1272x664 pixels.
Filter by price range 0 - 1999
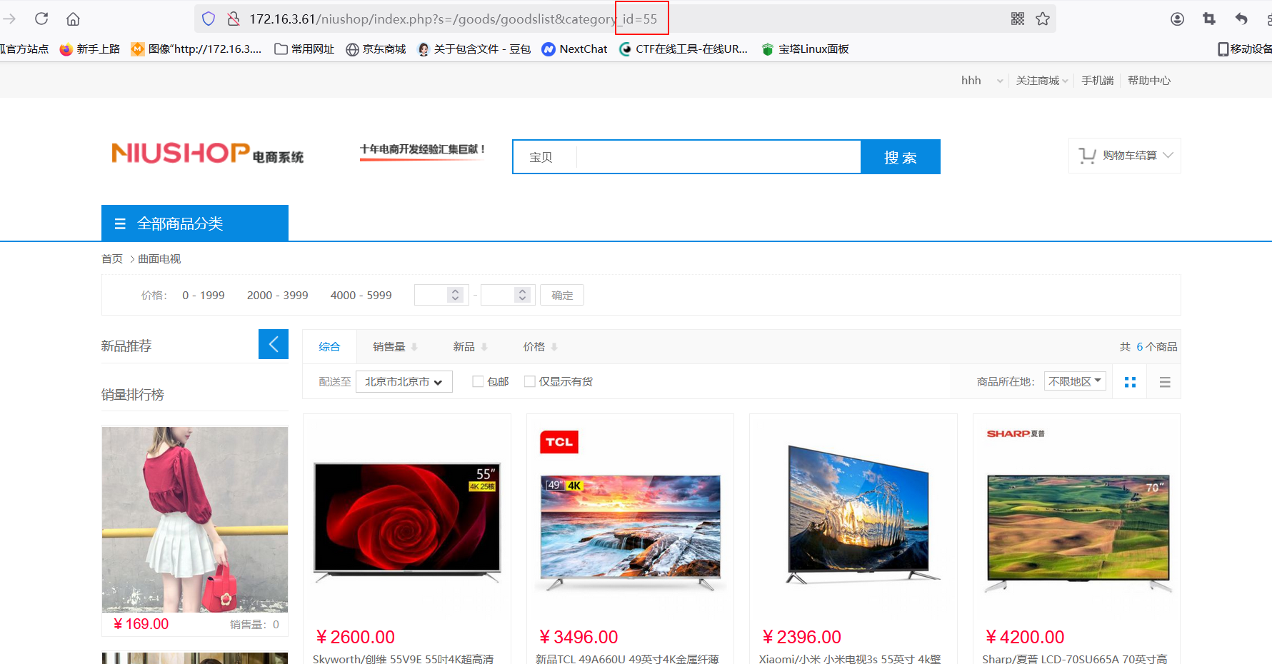point(204,295)
